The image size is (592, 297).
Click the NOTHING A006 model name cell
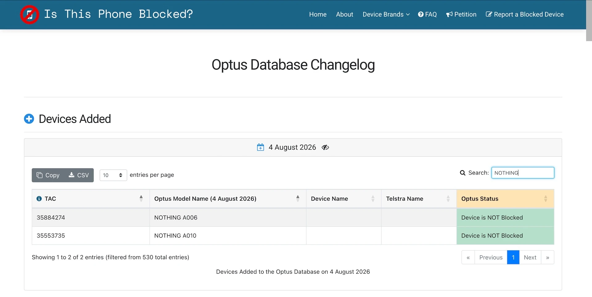point(228,218)
